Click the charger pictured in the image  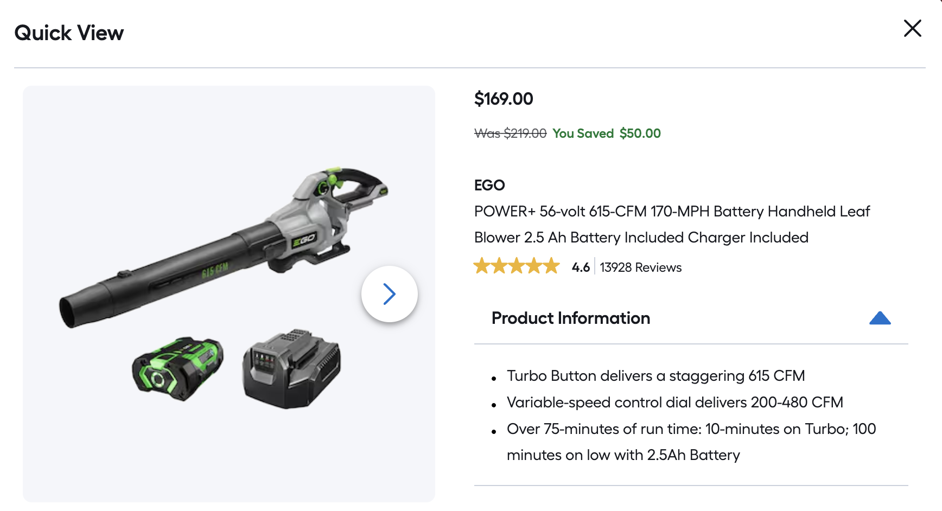[x=291, y=369]
